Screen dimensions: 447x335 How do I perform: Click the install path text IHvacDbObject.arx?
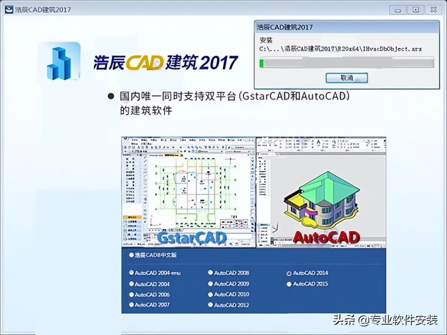click(340, 49)
